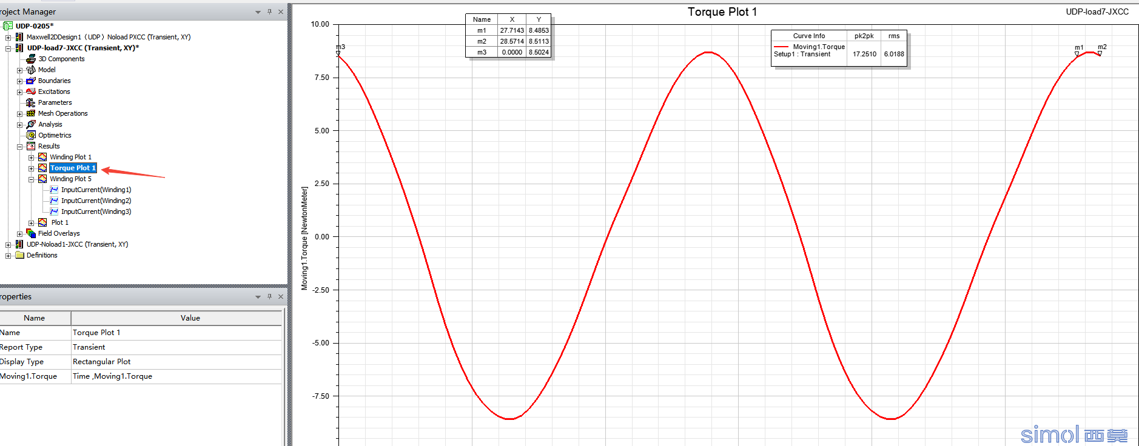Expand the UDP-Noload1-JXCC design node
The width and height of the screenshot is (1139, 446).
coord(8,245)
